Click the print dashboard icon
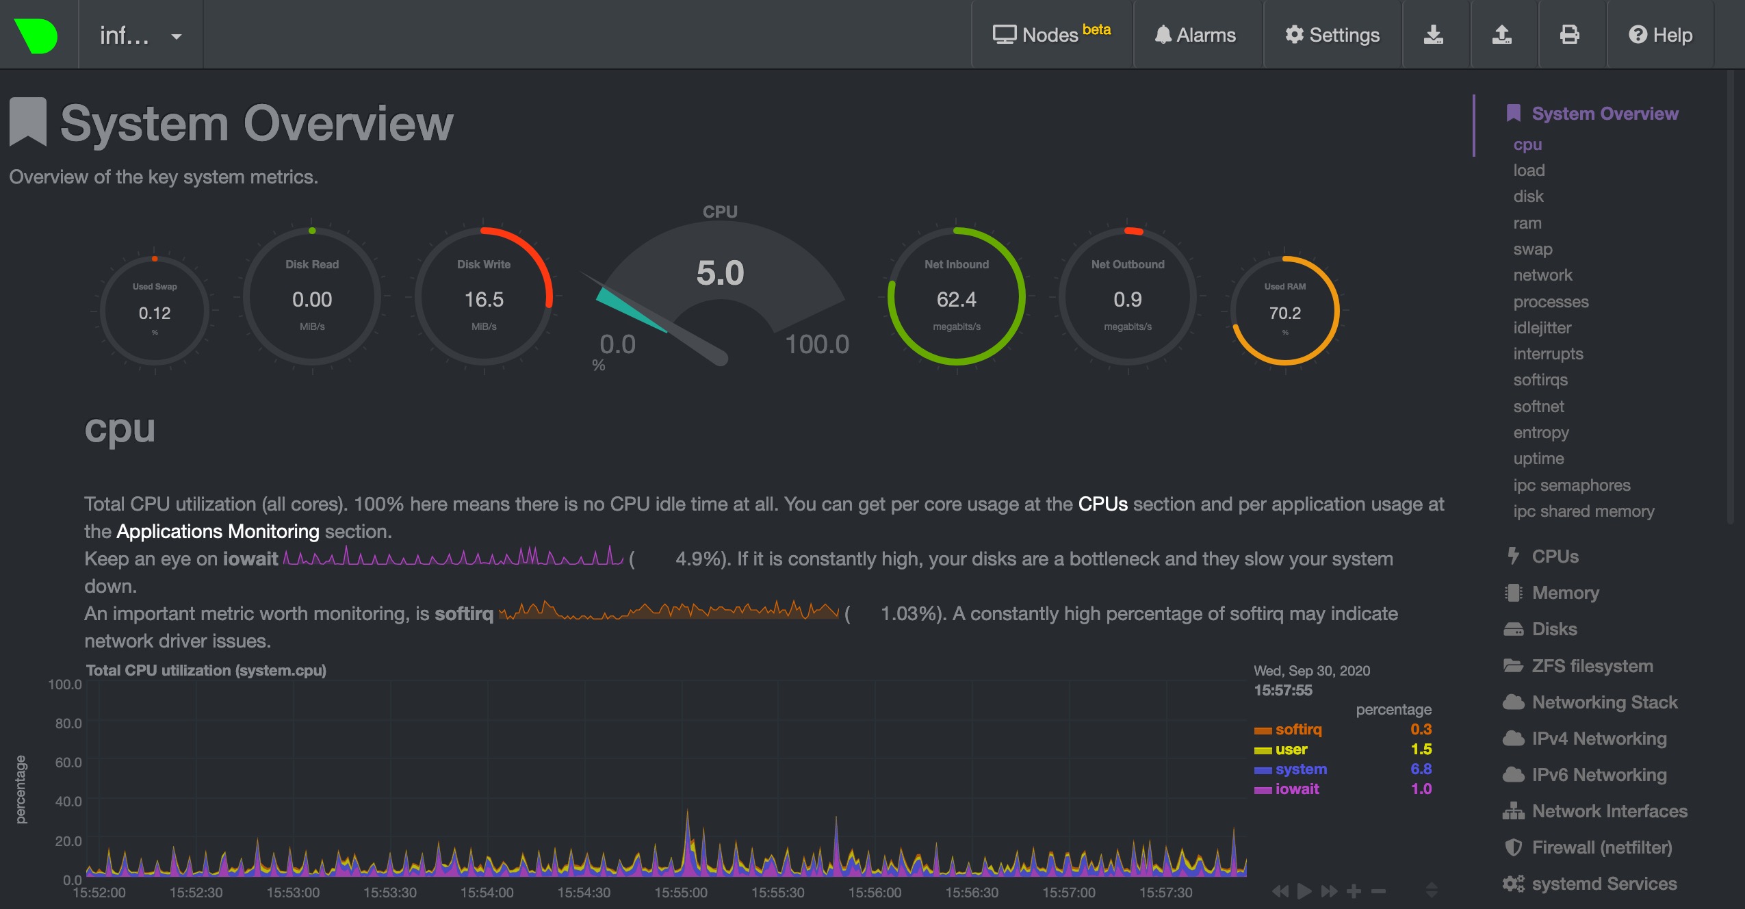Viewport: 1745px width, 909px height. pyautogui.click(x=1569, y=34)
